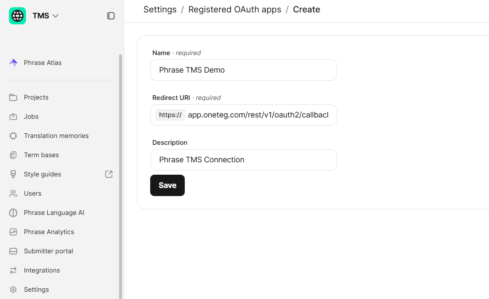Open Settings from the sidebar menu

click(x=37, y=290)
